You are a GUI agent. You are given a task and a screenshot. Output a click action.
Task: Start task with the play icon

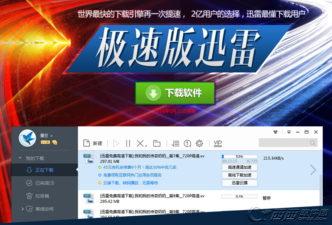116,143
